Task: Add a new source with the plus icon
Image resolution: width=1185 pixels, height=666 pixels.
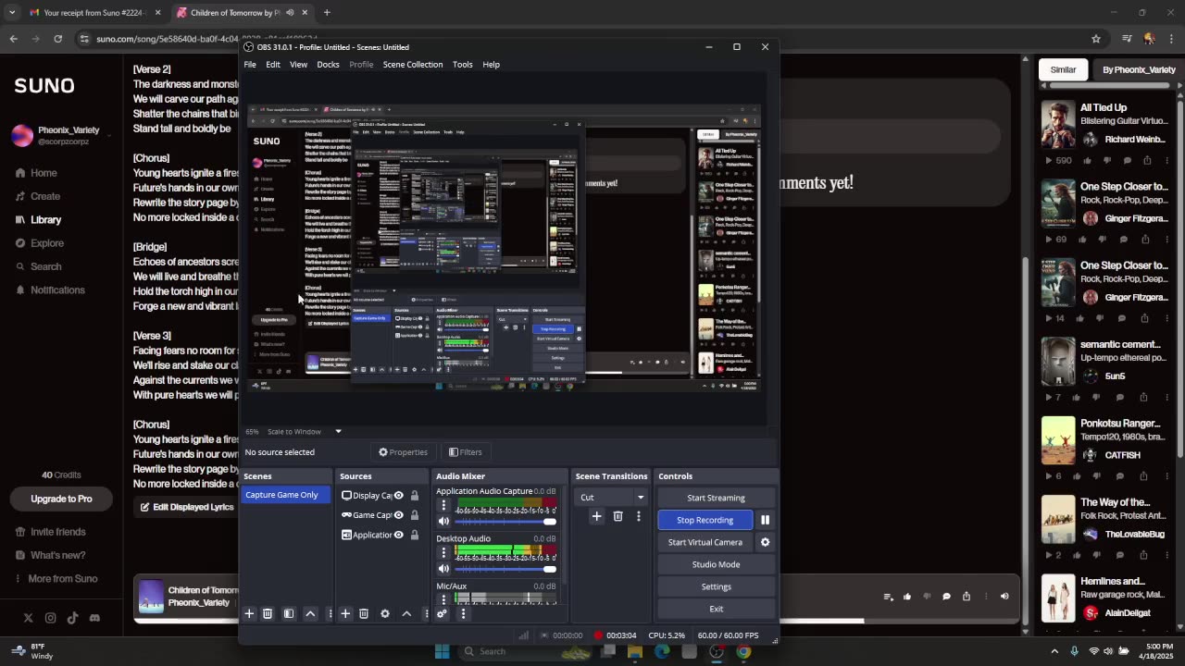Action: [x=345, y=613]
